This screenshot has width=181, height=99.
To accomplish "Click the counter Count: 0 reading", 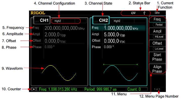I will (x=134, y=89).
